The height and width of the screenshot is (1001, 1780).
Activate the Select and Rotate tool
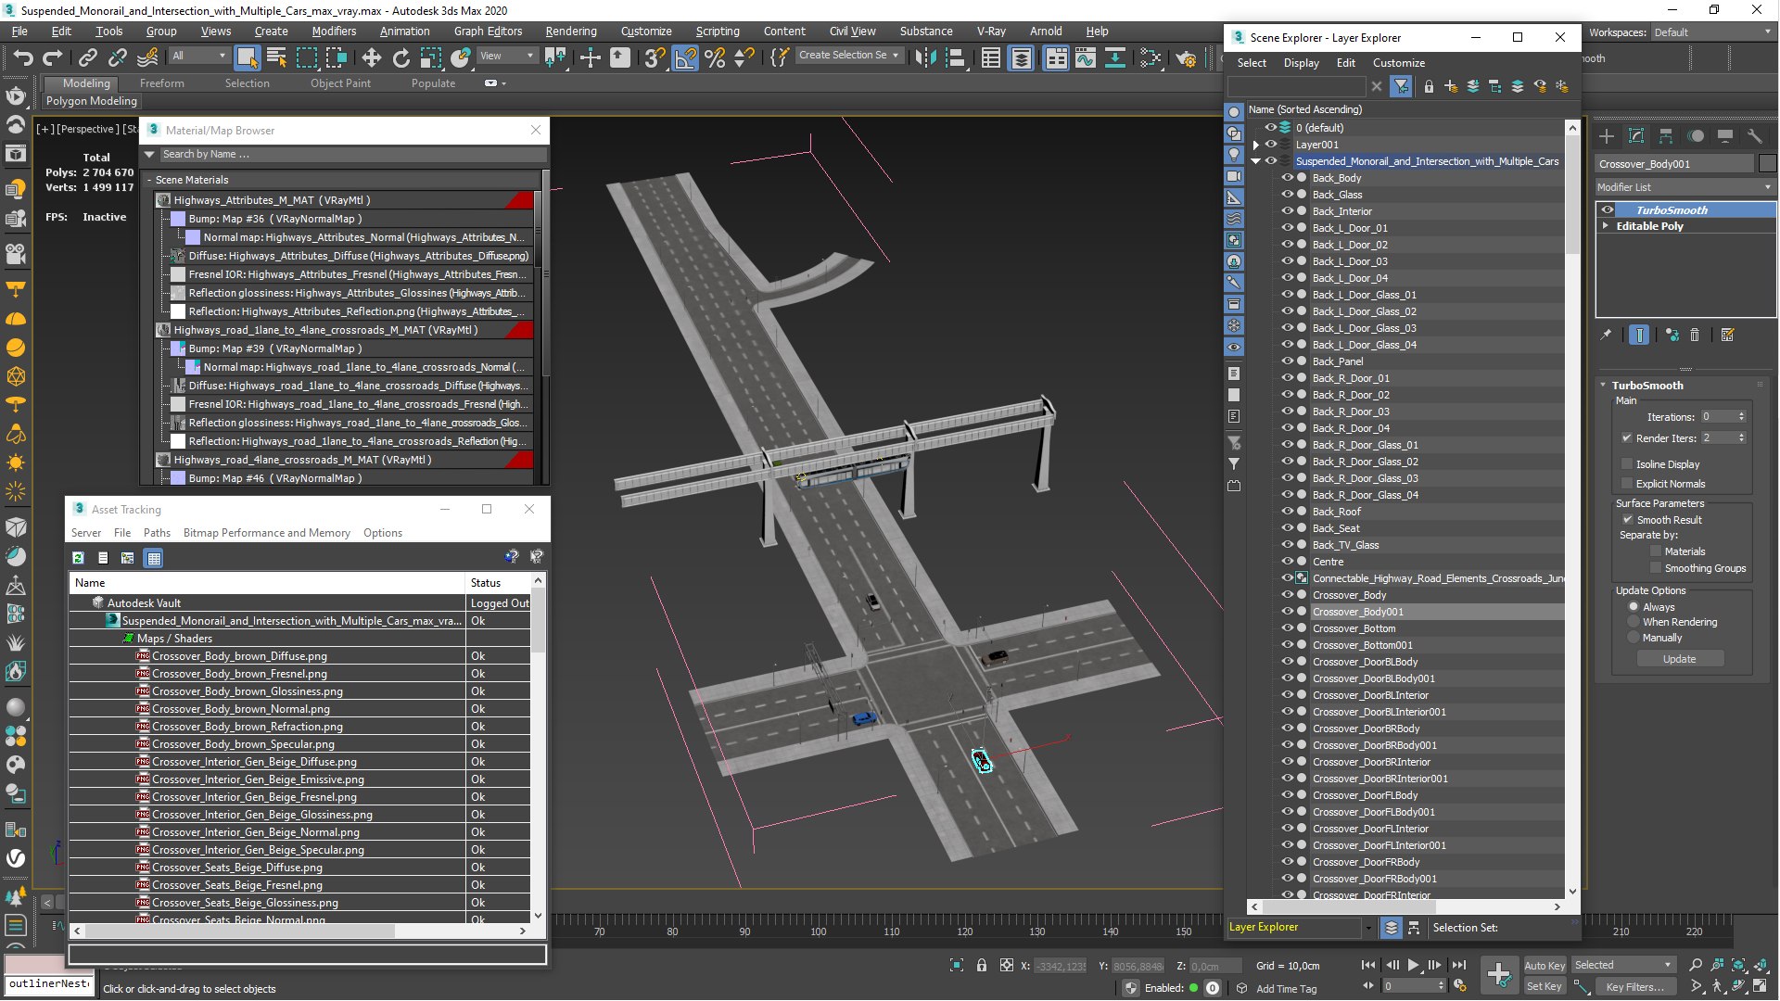coord(400,57)
